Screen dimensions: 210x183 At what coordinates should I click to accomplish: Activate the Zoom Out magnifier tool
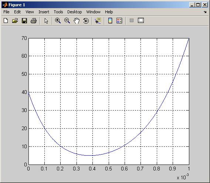[67, 21]
